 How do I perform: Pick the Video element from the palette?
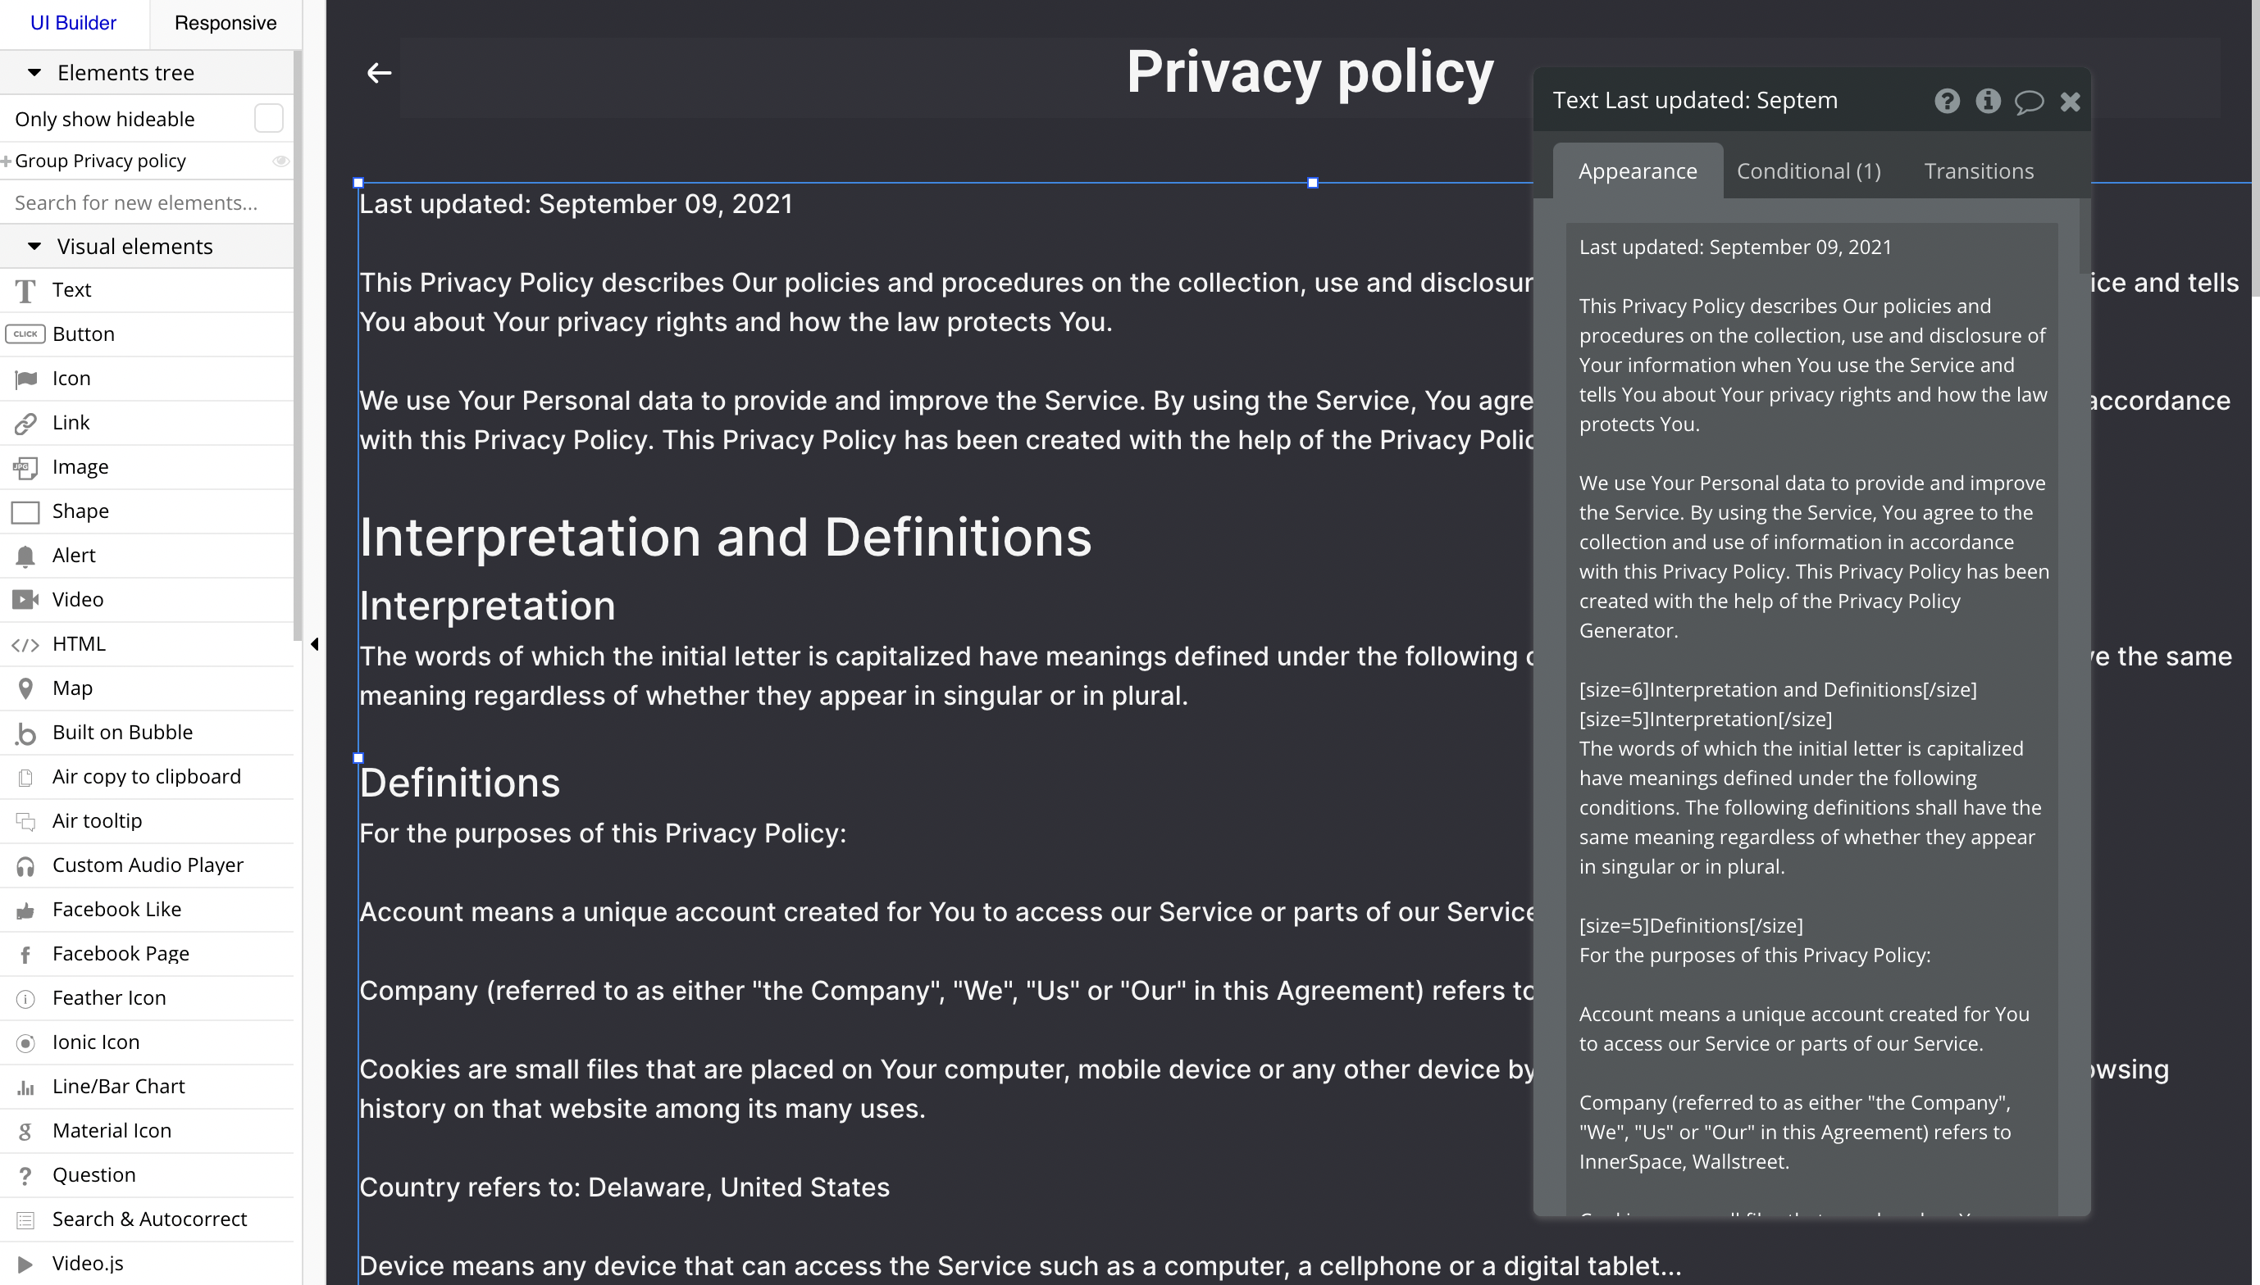[77, 600]
